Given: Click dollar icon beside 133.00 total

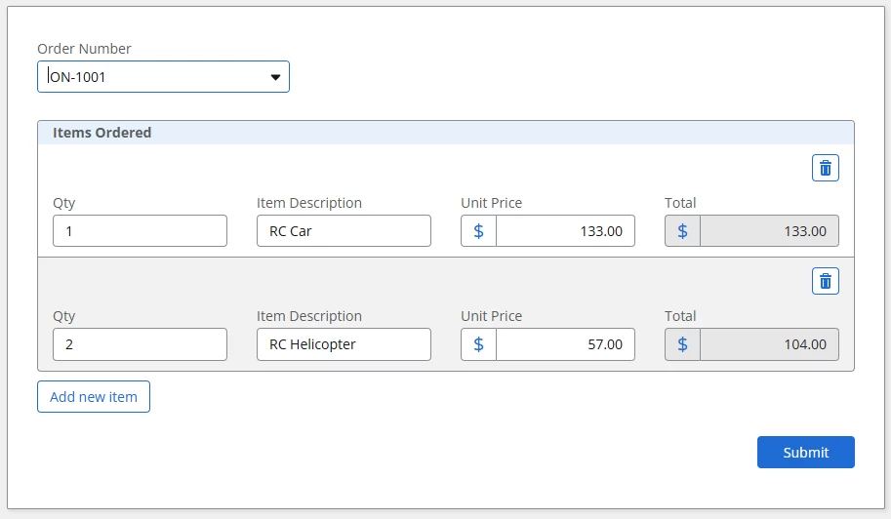Looking at the screenshot, I should (x=682, y=231).
